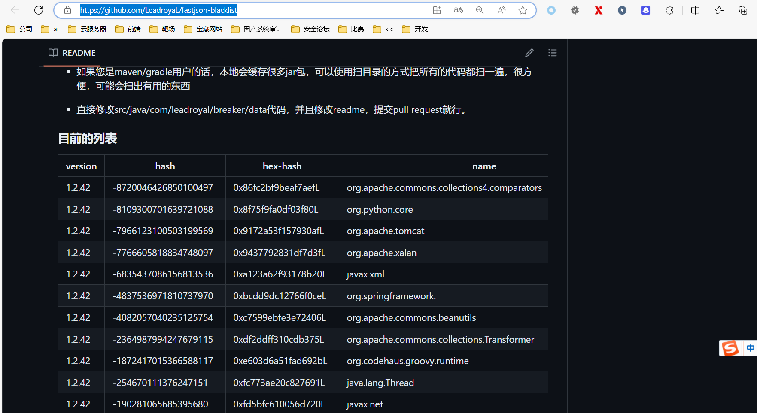This screenshot has width=757, height=413.
Task: Click hex-hash 0xa123a62f93178b20L
Action: 280,274
